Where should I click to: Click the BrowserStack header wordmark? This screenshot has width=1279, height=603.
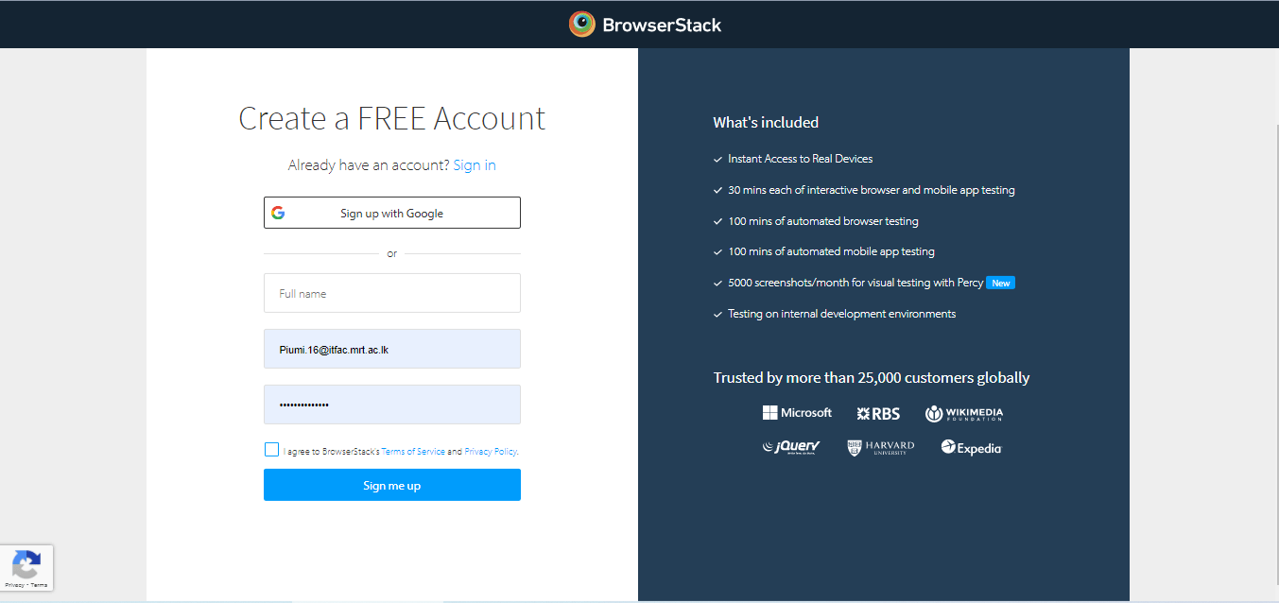662,25
